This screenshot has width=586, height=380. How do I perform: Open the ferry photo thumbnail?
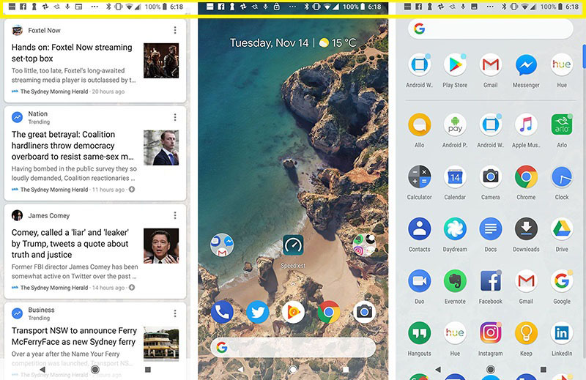[x=161, y=343]
